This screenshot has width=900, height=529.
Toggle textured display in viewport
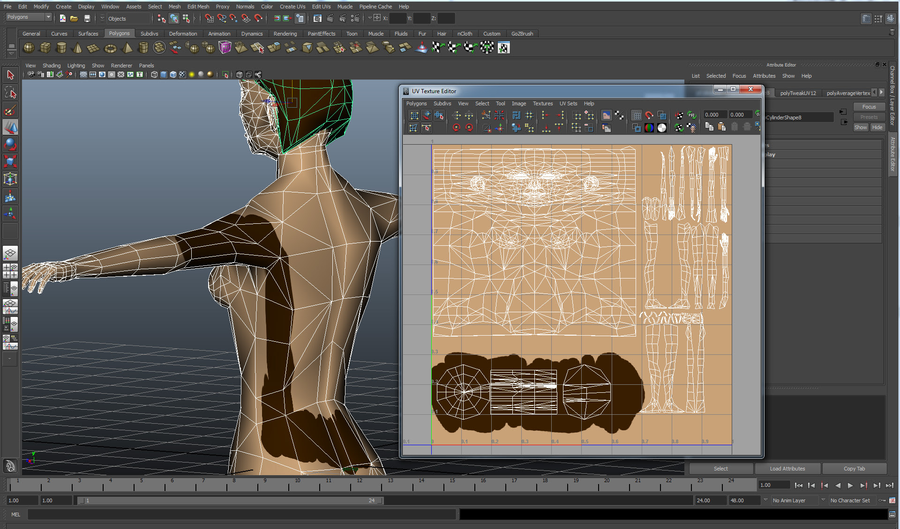(182, 74)
